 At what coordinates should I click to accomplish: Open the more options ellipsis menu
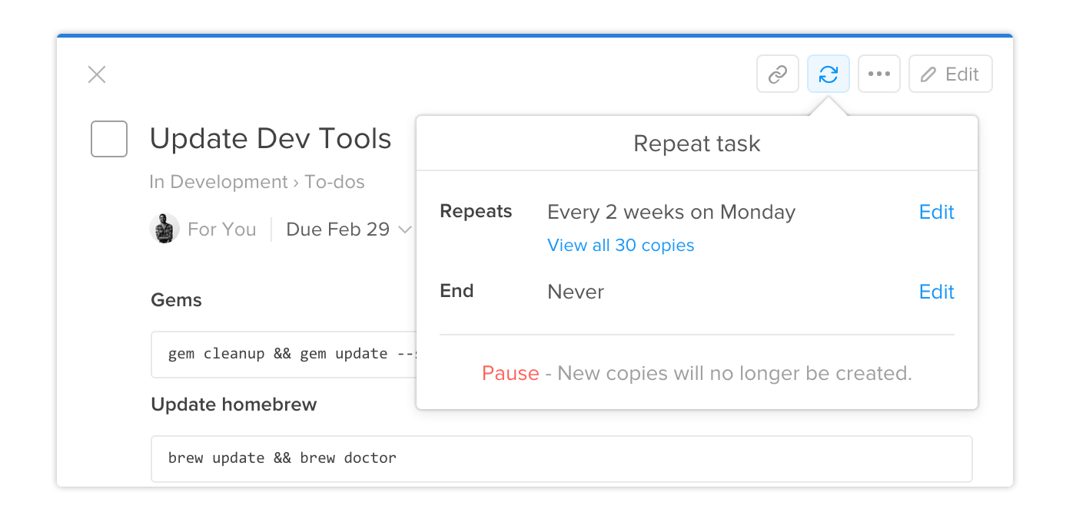coord(878,74)
